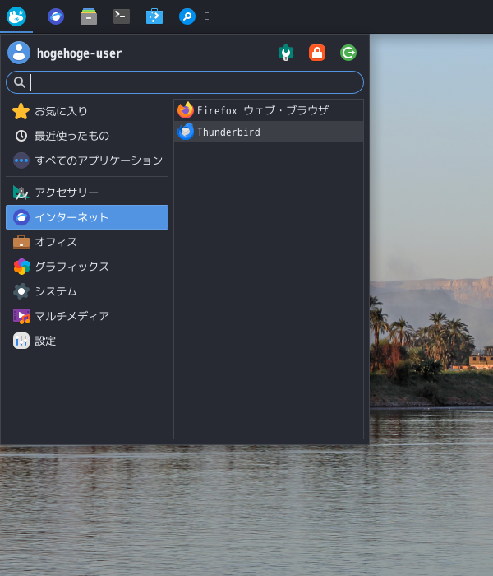
Task: Open the application finder magnifier icon
Action: tap(187, 16)
